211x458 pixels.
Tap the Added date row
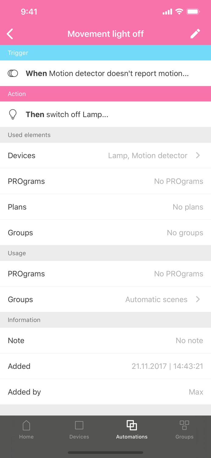(105, 366)
